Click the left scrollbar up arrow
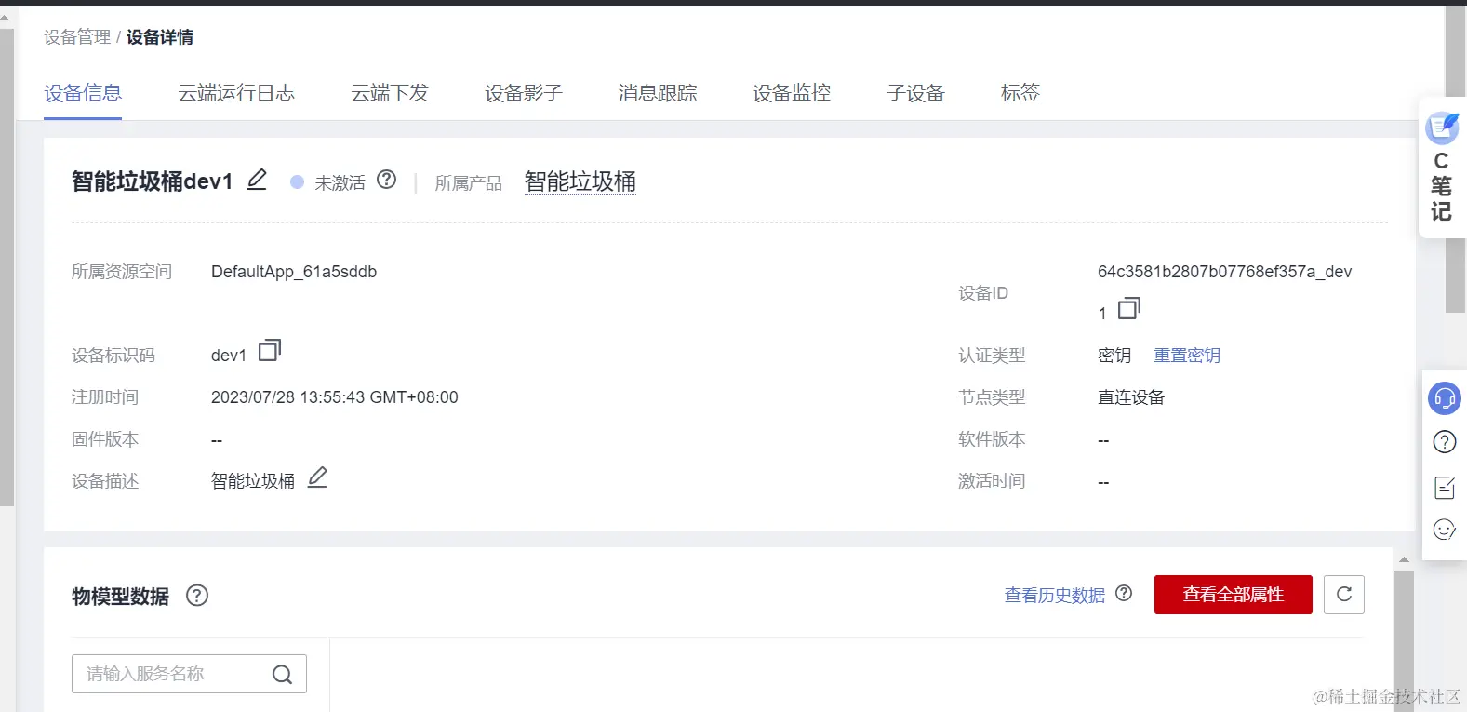The width and height of the screenshot is (1467, 712). pyautogui.click(x=6, y=17)
